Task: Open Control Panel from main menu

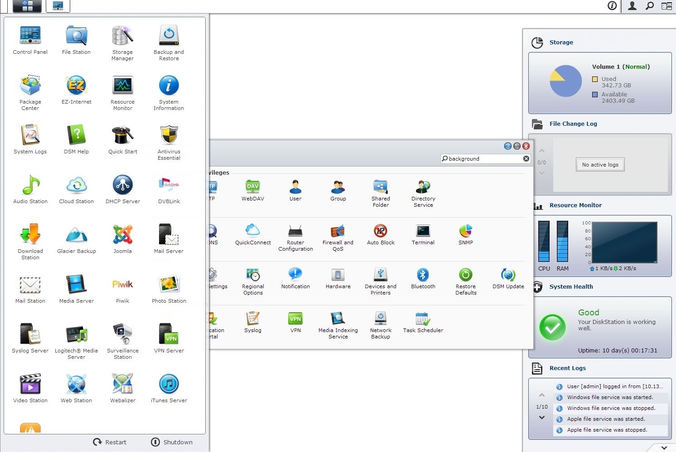Action: [x=30, y=40]
